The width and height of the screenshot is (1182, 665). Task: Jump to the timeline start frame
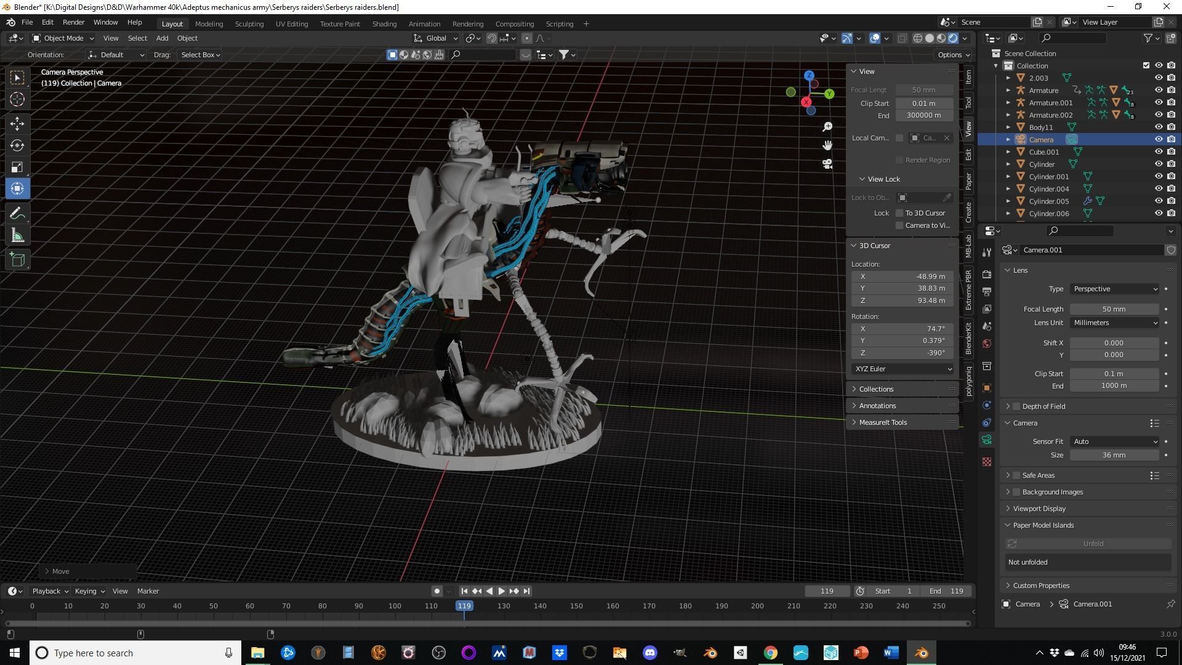(x=464, y=591)
